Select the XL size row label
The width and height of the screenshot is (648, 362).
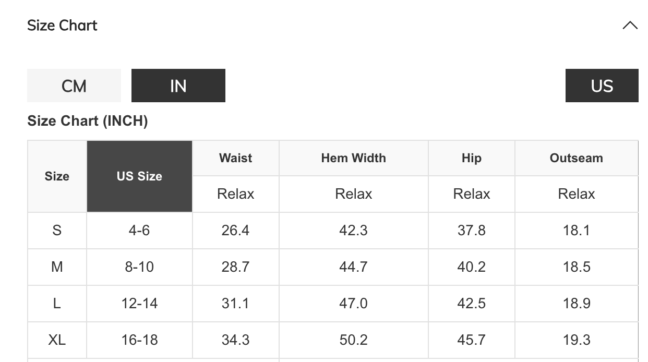pyautogui.click(x=57, y=340)
